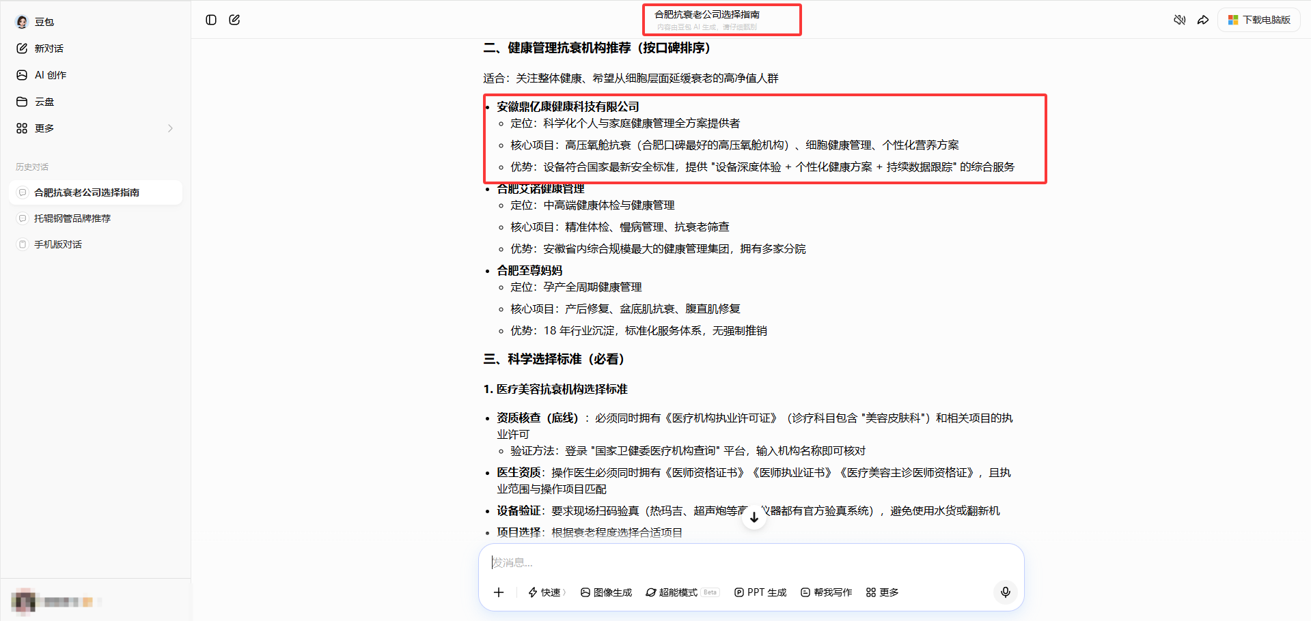Choose 图像生成 image generation tool
Viewport: 1311px width, 621px height.
click(606, 592)
